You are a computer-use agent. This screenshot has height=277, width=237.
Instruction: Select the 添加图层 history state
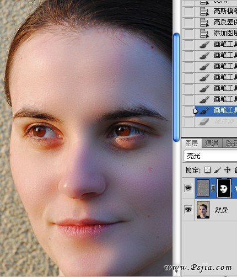(x=216, y=34)
